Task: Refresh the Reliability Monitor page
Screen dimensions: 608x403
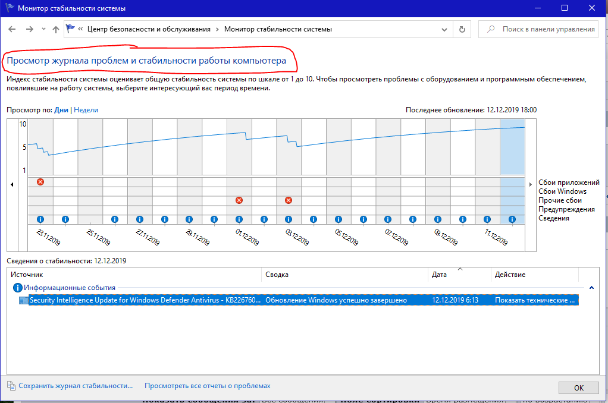Action: (462, 29)
